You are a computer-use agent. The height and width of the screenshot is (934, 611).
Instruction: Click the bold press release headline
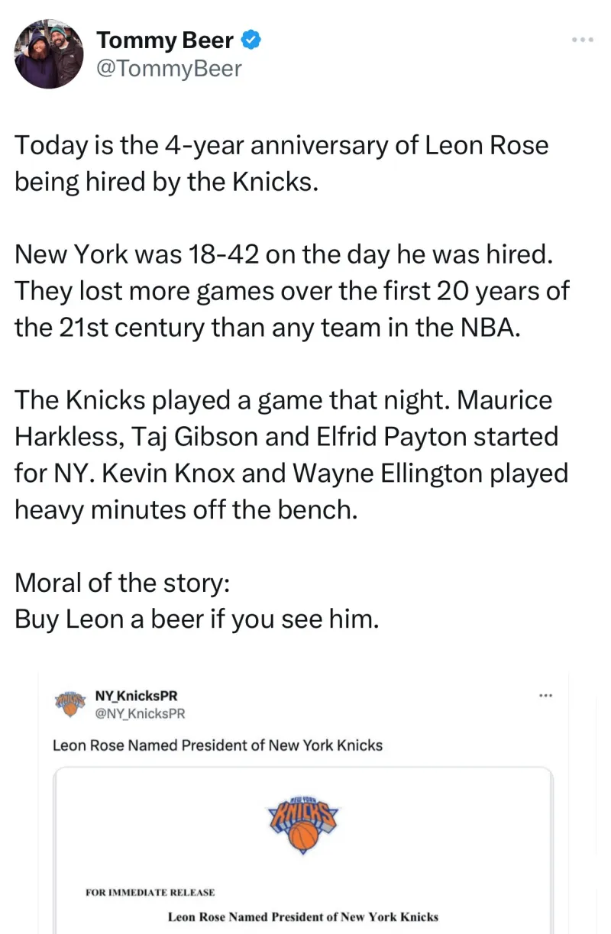tap(303, 916)
